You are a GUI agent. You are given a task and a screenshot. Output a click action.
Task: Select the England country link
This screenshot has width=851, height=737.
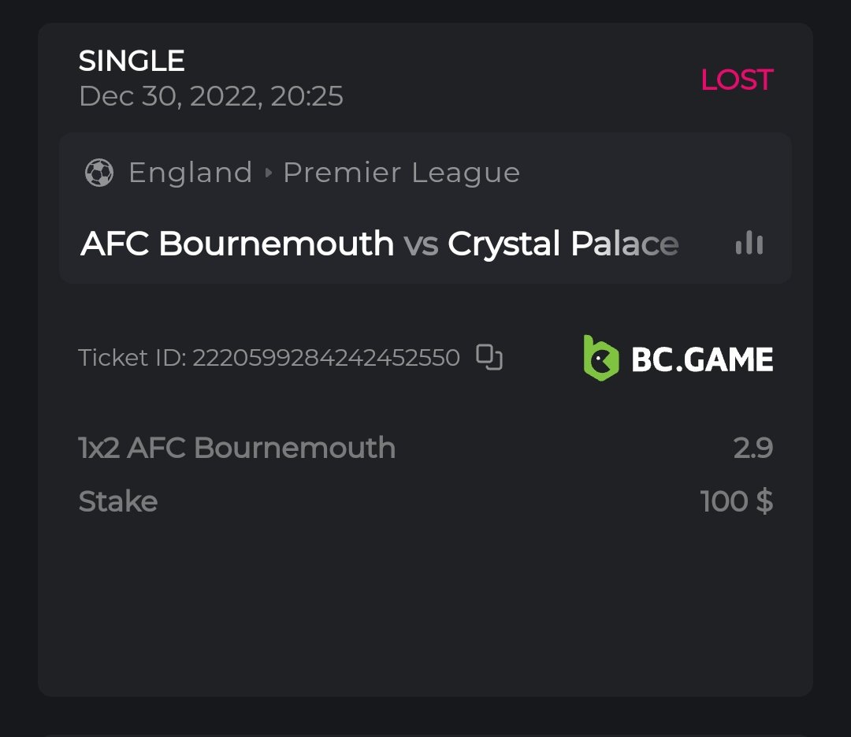(x=190, y=173)
